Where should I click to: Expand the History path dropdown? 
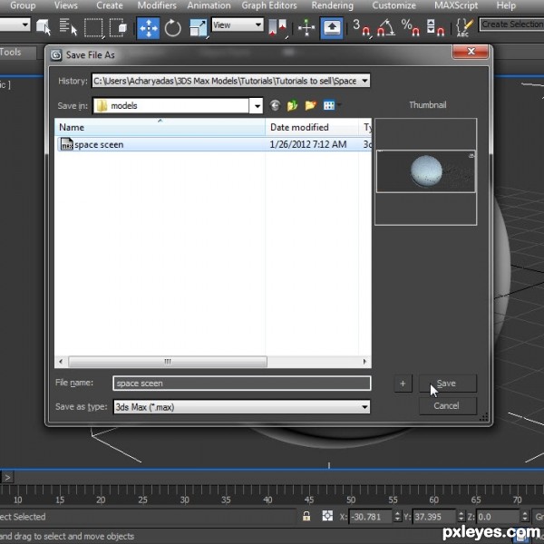(364, 81)
